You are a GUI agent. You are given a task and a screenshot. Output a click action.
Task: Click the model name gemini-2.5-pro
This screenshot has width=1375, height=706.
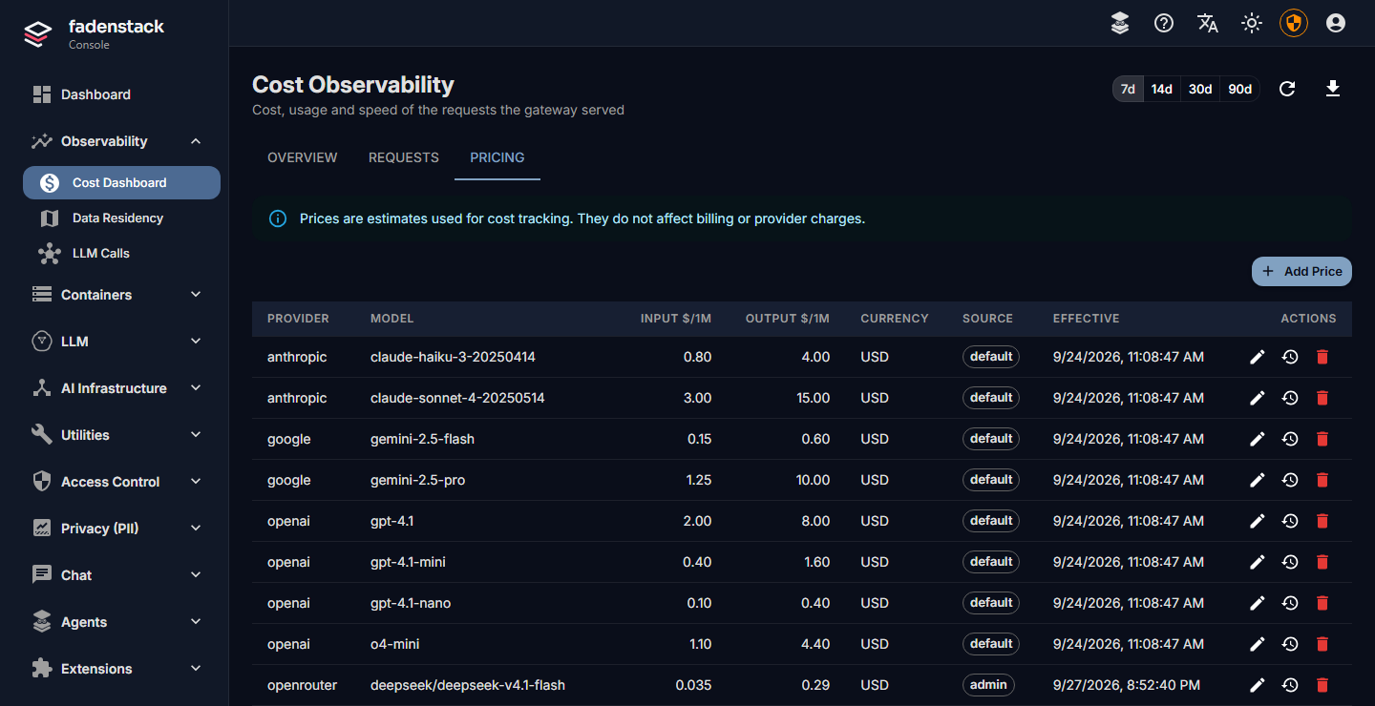point(417,480)
